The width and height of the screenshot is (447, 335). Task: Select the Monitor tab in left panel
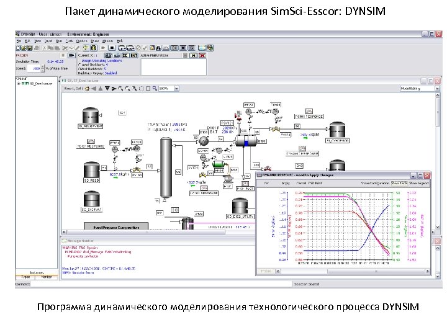[x=47, y=277]
